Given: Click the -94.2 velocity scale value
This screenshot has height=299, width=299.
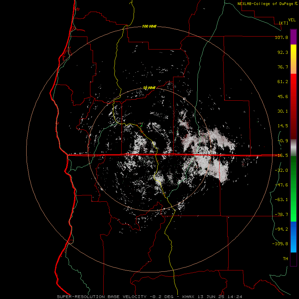Looking at the screenshot, I should coord(281,229).
